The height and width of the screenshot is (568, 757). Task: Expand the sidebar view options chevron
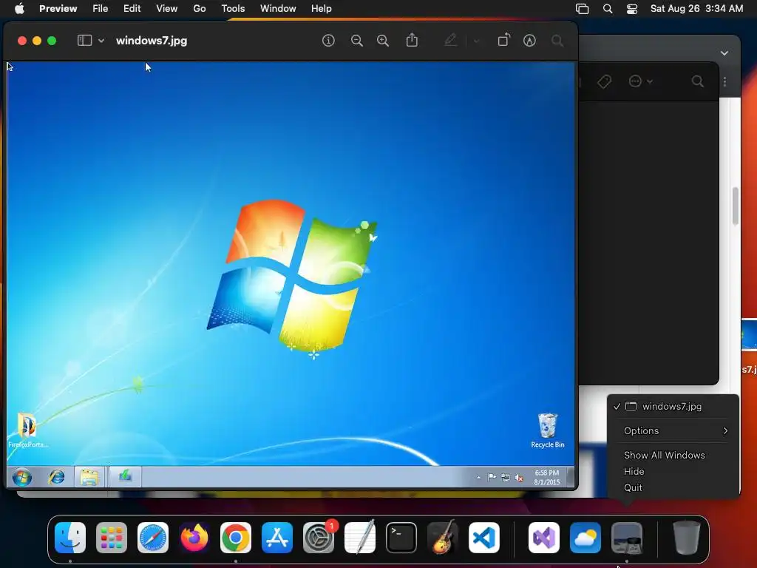point(101,41)
